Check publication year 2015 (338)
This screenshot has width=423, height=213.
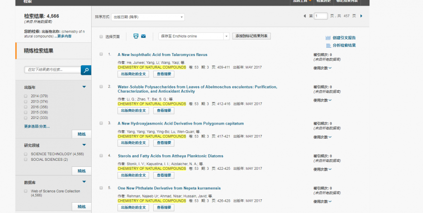[x=26, y=112]
